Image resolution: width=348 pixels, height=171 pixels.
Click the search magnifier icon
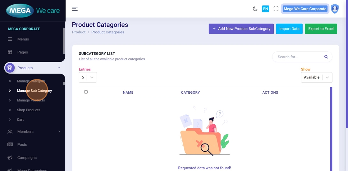[326, 57]
